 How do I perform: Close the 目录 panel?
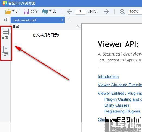[x=78, y=27]
